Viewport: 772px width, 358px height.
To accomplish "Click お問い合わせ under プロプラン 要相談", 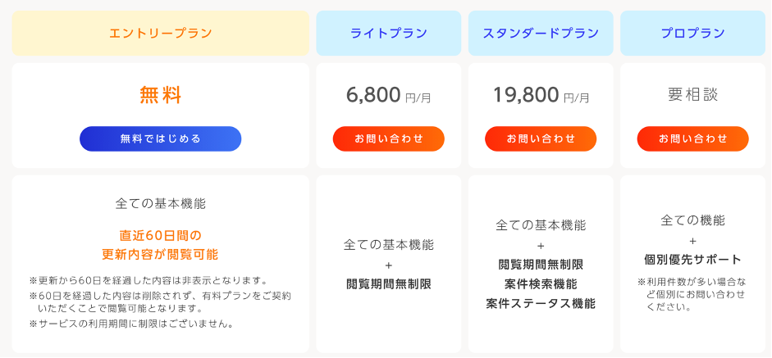I will 692,138.
